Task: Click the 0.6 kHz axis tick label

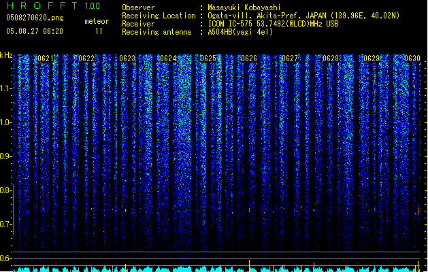Action: (5, 258)
